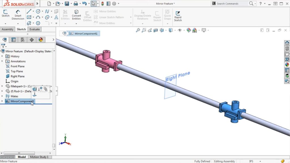Viewport: 290px width, 163px height.
Task: Click the blue original bracket component
Action: 233,111
